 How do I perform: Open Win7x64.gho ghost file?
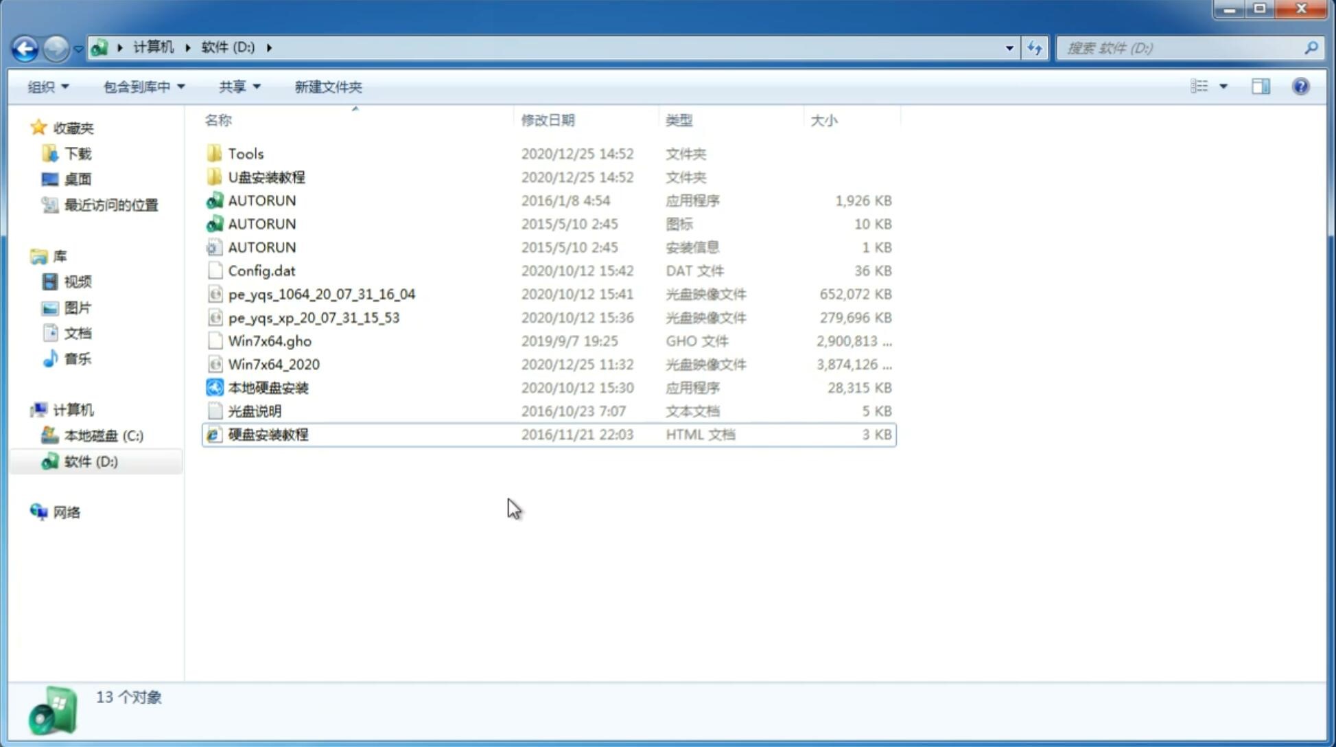[x=270, y=341]
